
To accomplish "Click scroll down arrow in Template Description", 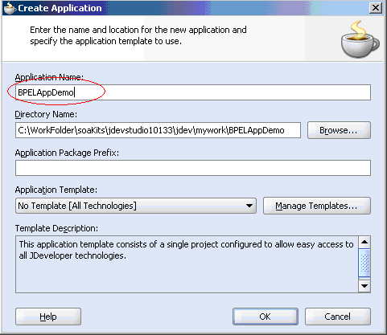I will coord(364,286).
